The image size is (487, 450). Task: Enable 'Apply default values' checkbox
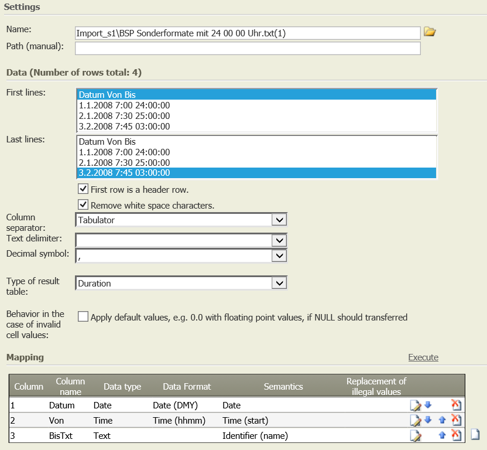click(x=83, y=316)
